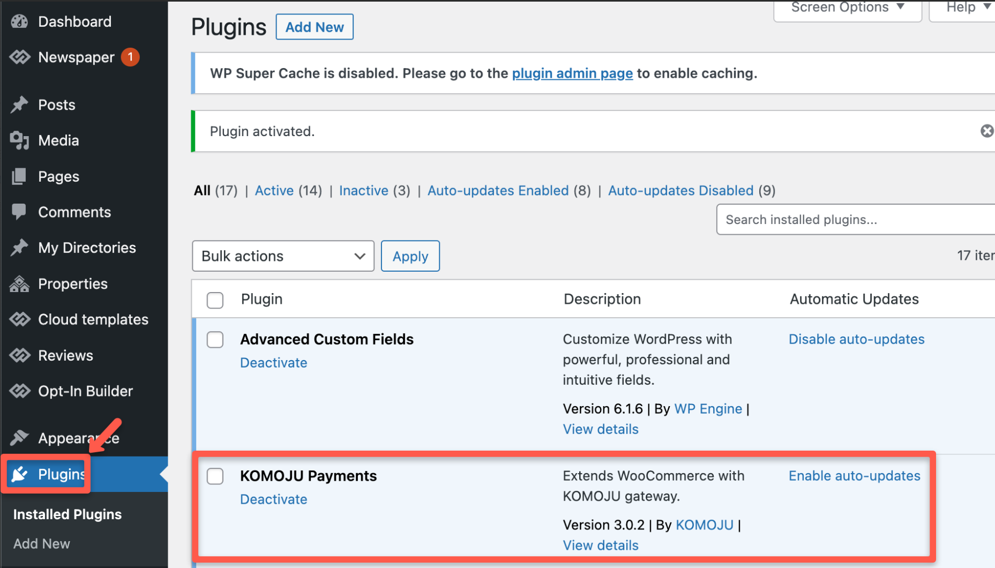Dismiss the Plugin activated notice
Image resolution: width=995 pixels, height=568 pixels.
(x=986, y=131)
